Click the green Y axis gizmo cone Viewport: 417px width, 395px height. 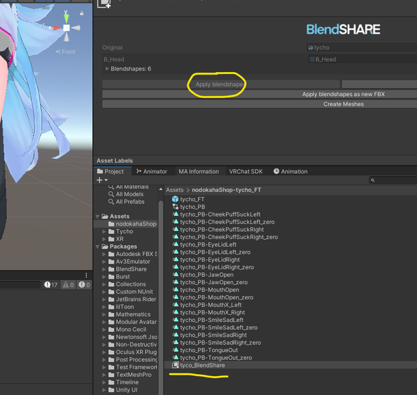point(67,17)
